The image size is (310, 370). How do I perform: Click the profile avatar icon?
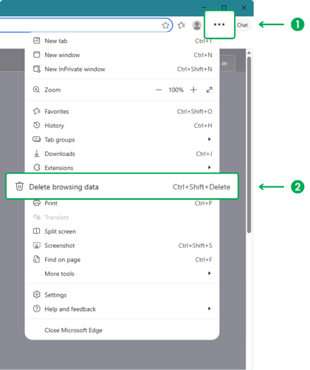point(197,25)
